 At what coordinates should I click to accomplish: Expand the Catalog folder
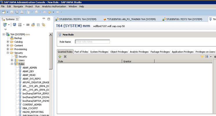coord(8,42)
